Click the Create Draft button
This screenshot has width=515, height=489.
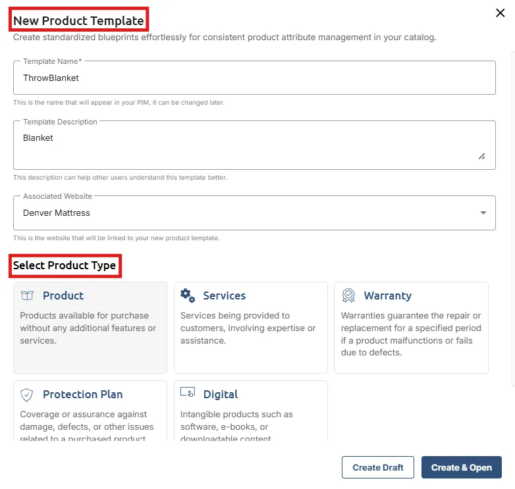378,467
